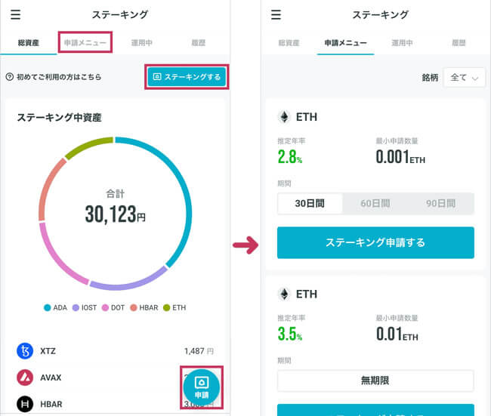Select 運用中 tab on right screen

pyautogui.click(x=403, y=43)
